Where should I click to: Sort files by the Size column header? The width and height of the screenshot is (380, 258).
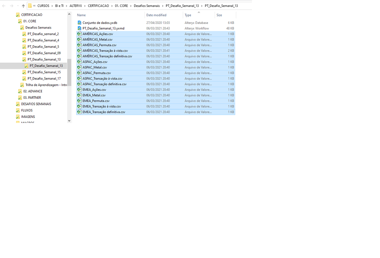(219, 15)
